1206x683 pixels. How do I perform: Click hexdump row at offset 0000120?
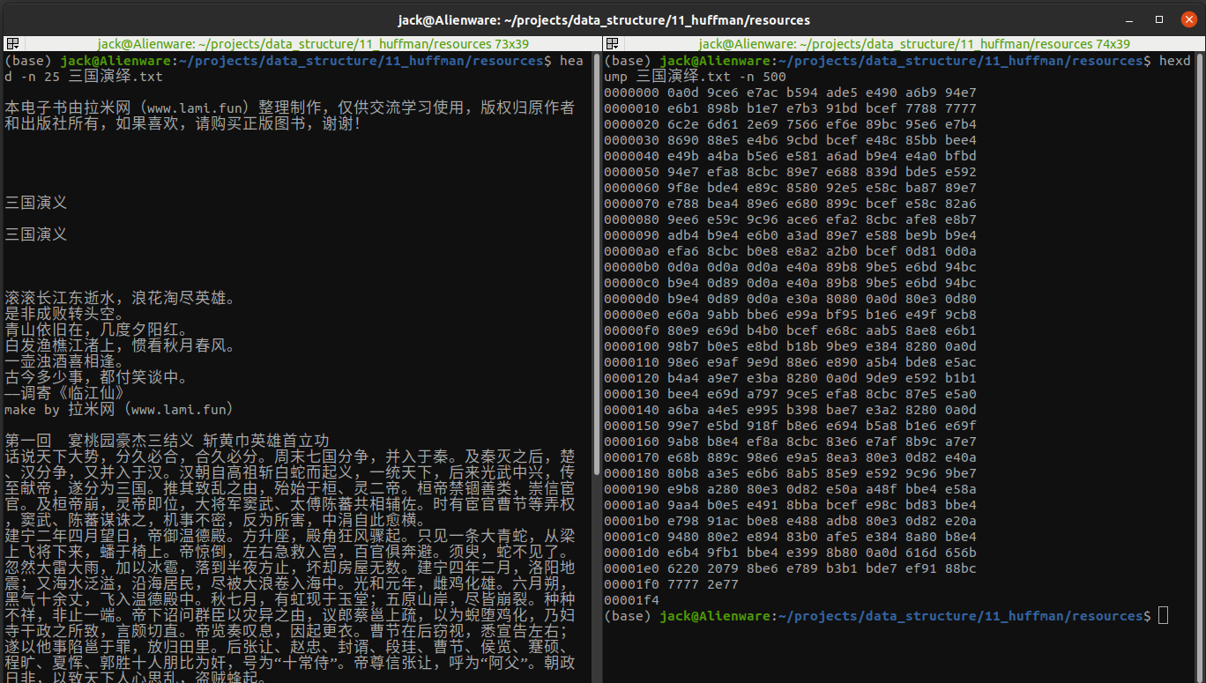[x=791, y=378]
